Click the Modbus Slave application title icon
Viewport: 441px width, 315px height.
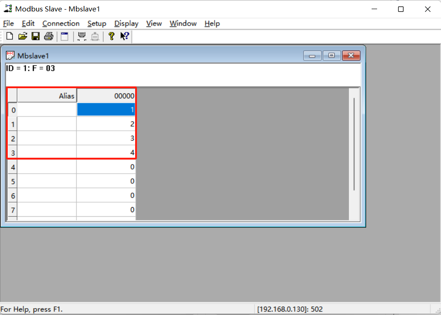[8, 9]
